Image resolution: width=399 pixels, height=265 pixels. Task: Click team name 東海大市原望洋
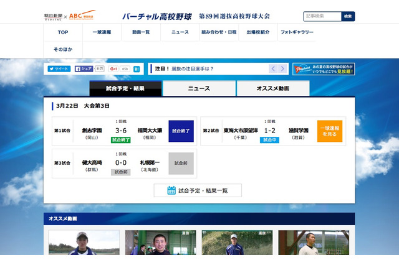tap(241, 131)
